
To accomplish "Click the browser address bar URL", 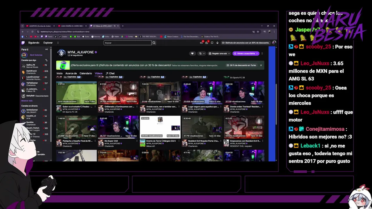I will coord(65,31).
